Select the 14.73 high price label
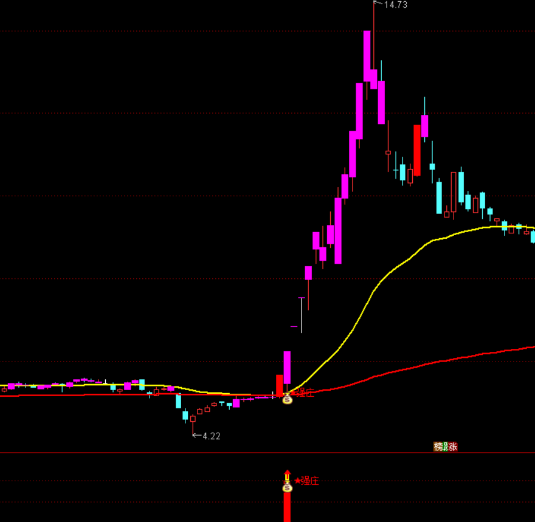 point(395,5)
